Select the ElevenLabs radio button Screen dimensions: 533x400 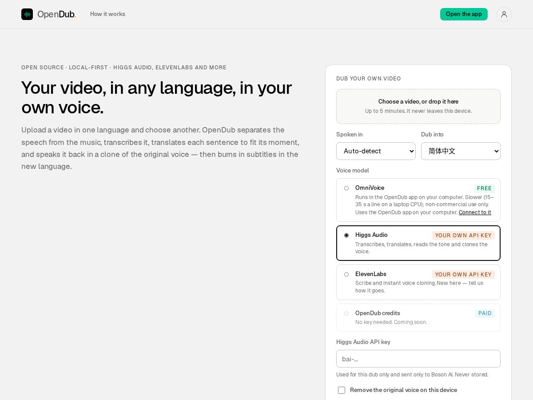(x=346, y=274)
